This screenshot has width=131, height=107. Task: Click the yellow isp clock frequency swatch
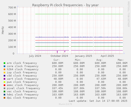point(4,73)
